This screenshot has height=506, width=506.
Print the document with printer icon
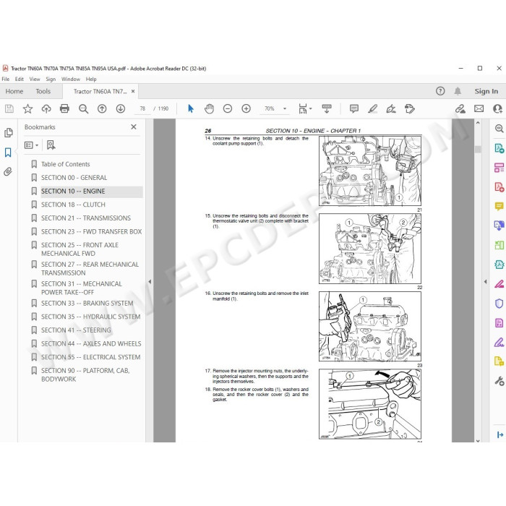tap(64, 108)
